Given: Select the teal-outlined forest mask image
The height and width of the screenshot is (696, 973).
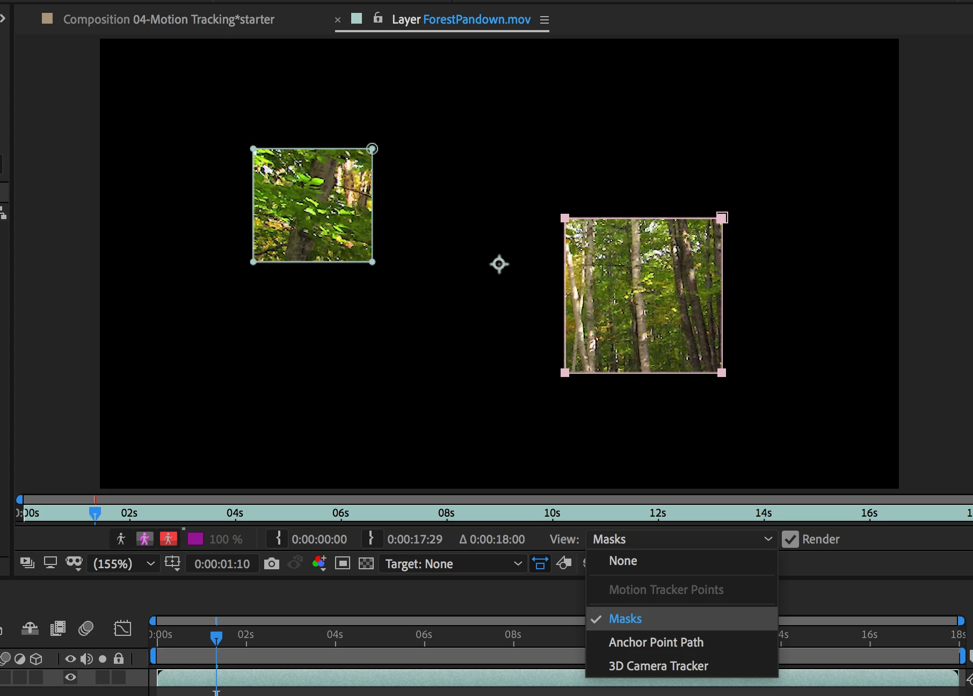Looking at the screenshot, I should [313, 205].
